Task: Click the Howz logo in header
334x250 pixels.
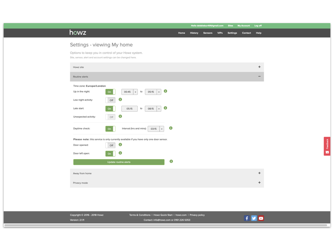Action: tap(78, 33)
